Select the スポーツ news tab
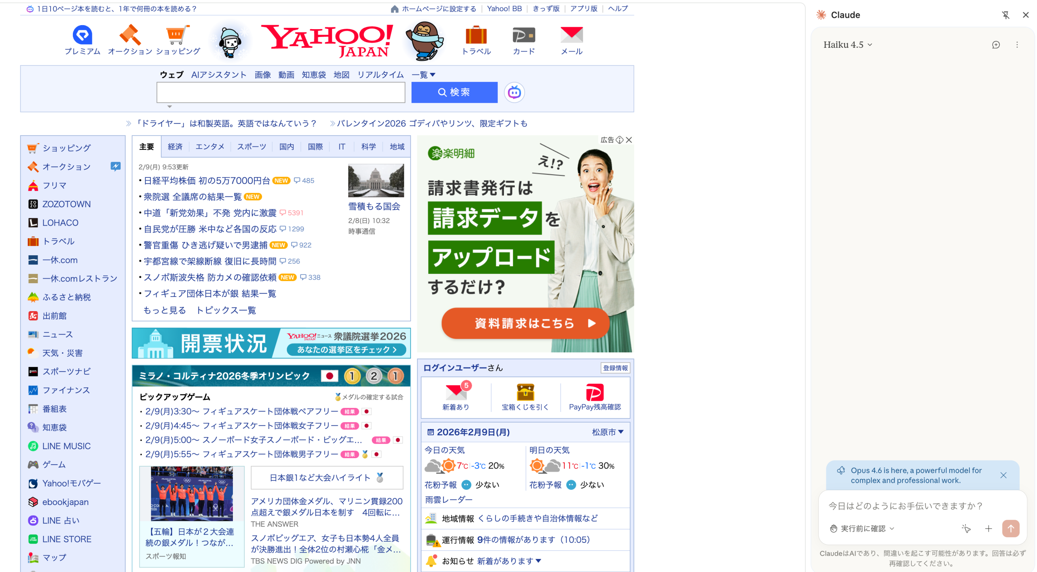 pos(252,147)
